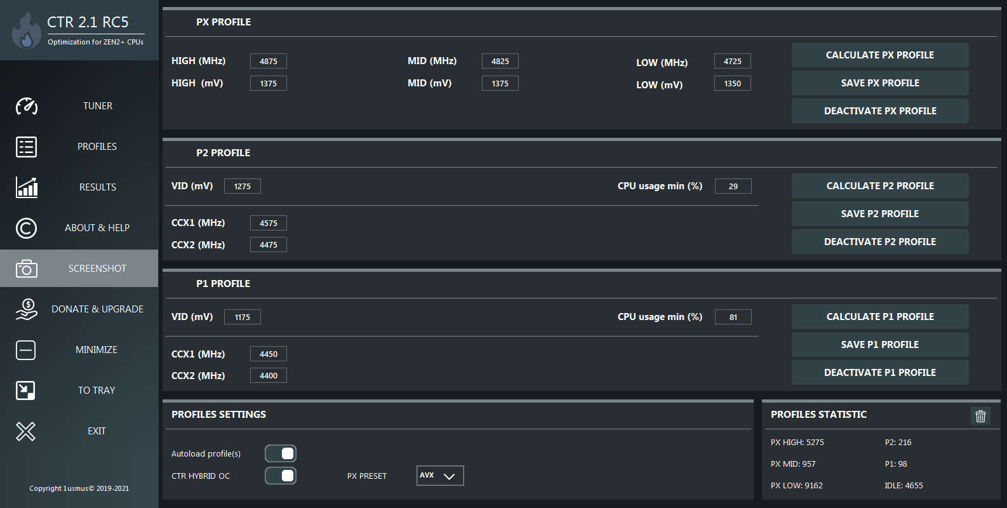Image resolution: width=1007 pixels, height=508 pixels.
Task: Clear profile statistics with trash icon
Action: pos(980,416)
